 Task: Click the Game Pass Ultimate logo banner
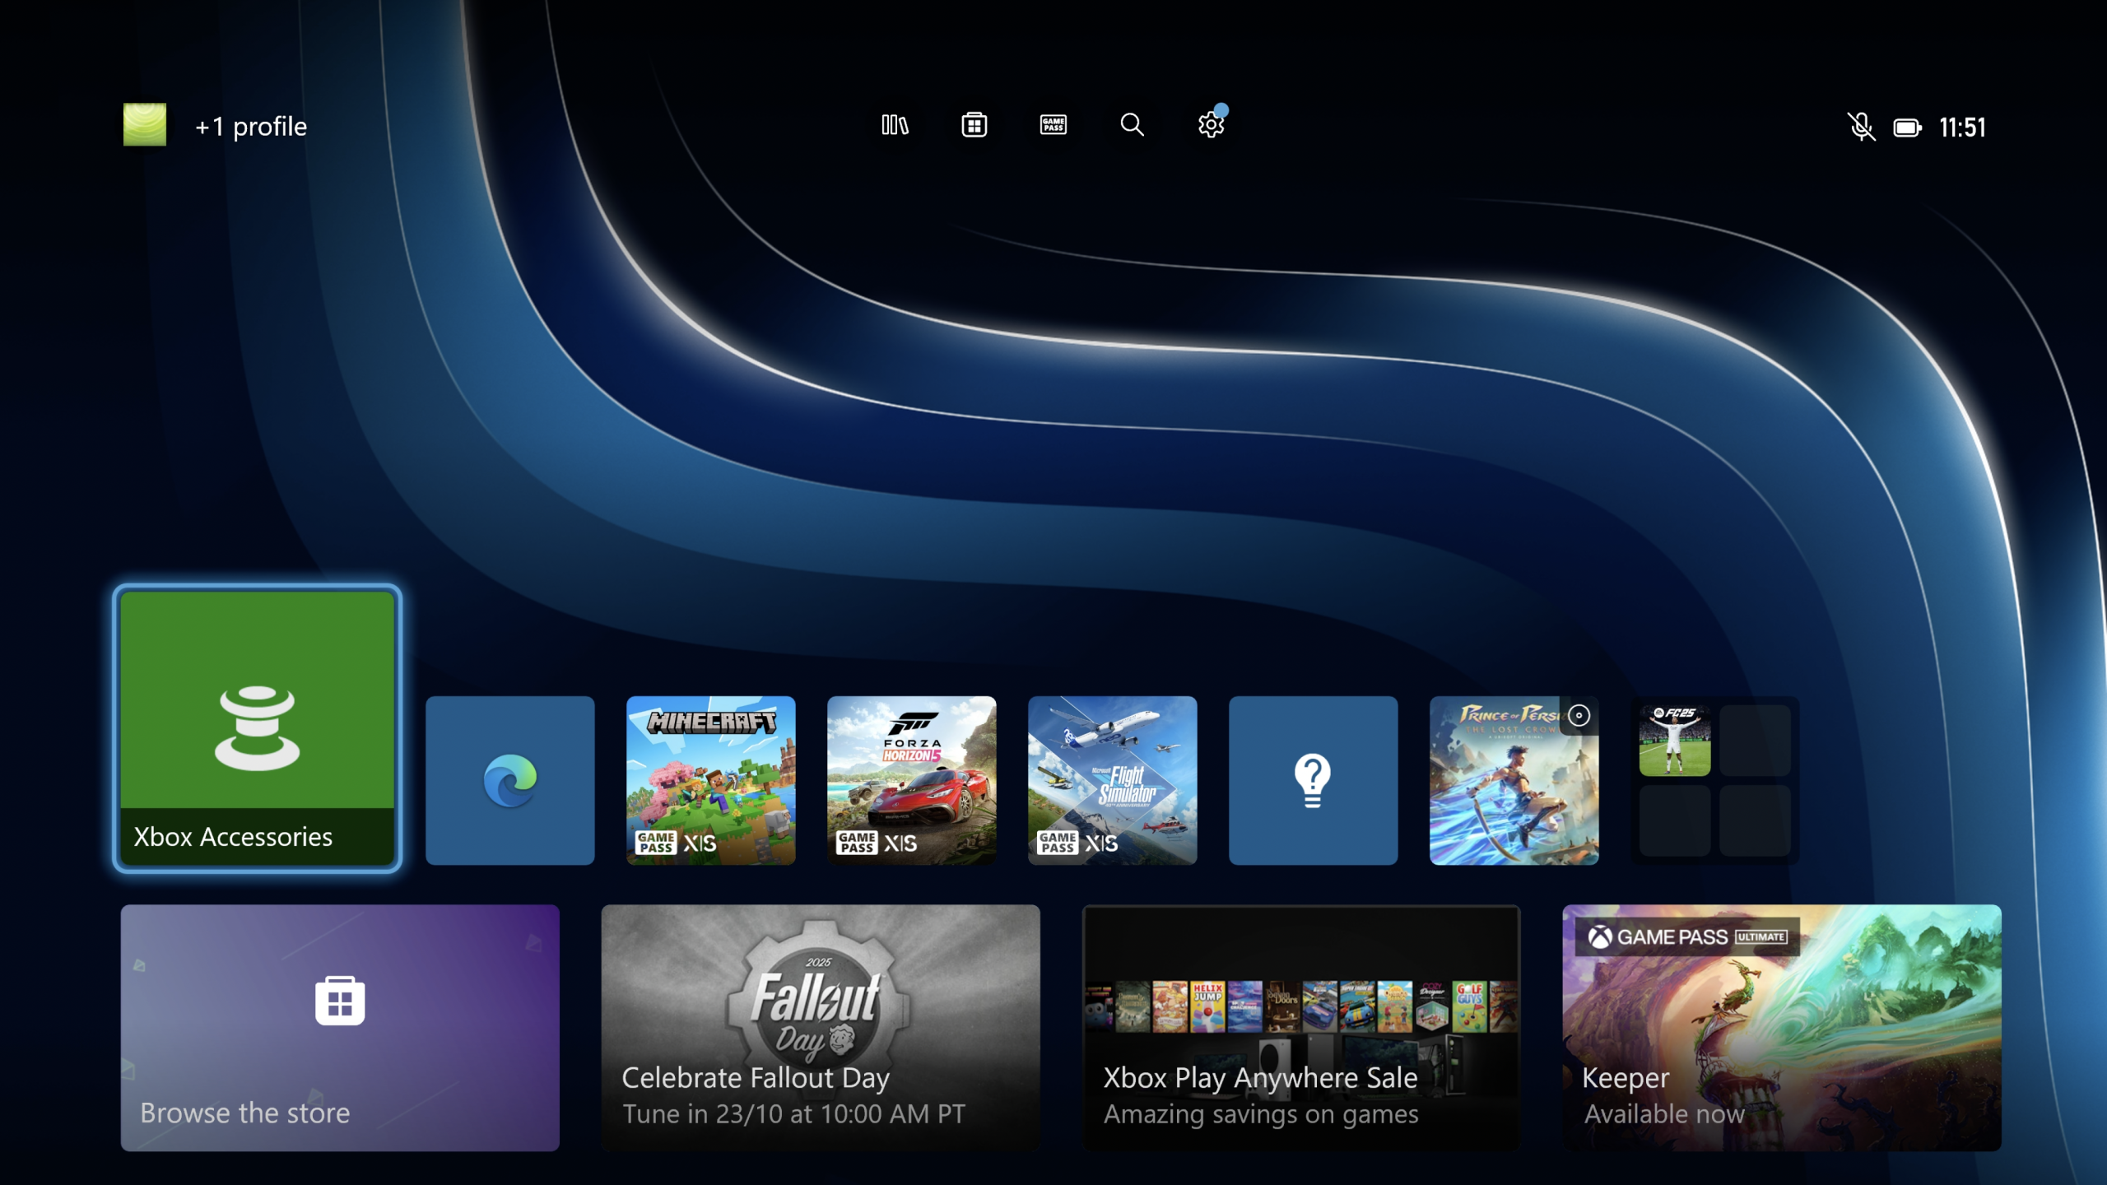(1687, 937)
